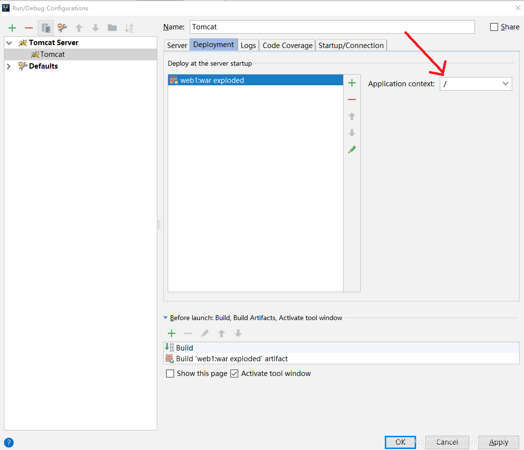Image resolution: width=524 pixels, height=450 pixels.
Task: Move configuration down in left toolbar
Action: click(x=96, y=28)
